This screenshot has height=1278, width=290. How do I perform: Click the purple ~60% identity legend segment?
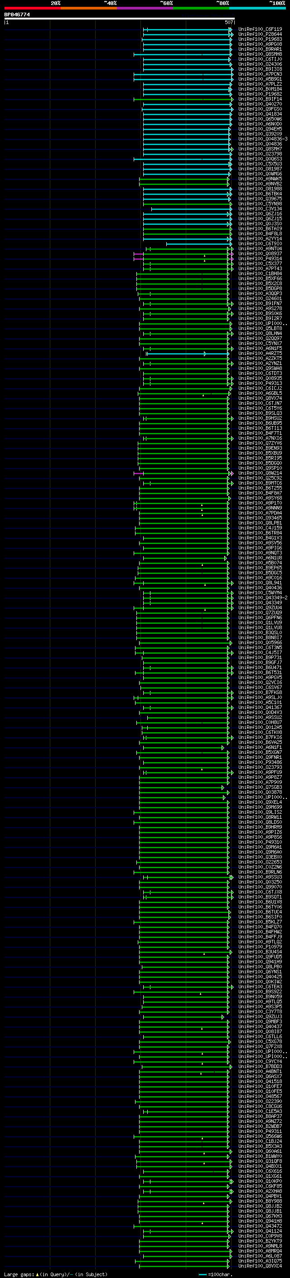(x=145, y=8)
